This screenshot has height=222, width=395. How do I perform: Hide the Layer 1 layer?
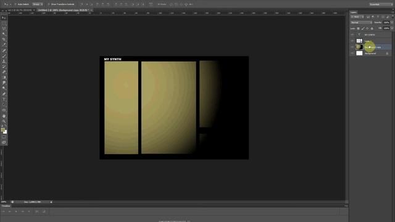click(352, 41)
